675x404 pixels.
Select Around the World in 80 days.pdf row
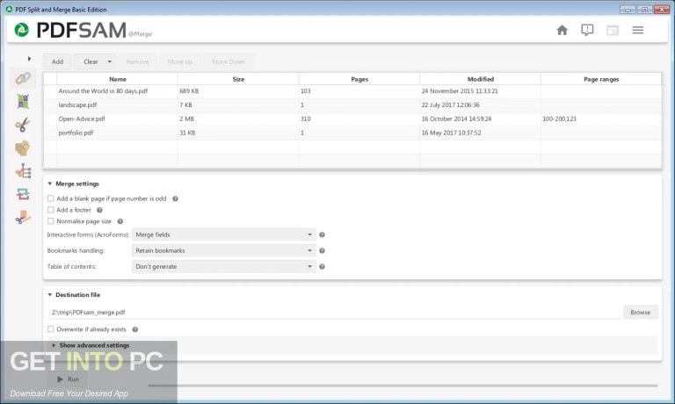click(x=352, y=91)
